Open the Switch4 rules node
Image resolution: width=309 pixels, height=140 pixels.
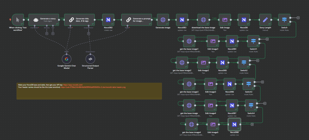(x=251, y=106)
